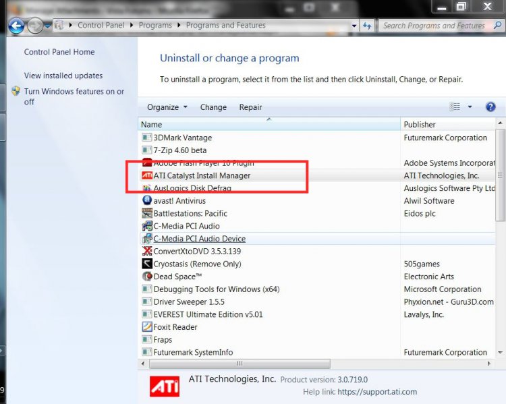Click the vertical scrollbar up arrow
This screenshot has width=506, height=404.
click(x=500, y=123)
